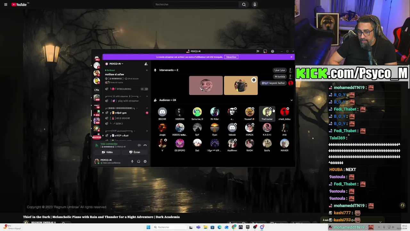Select the second speaker tile with the shield badge

point(241,86)
